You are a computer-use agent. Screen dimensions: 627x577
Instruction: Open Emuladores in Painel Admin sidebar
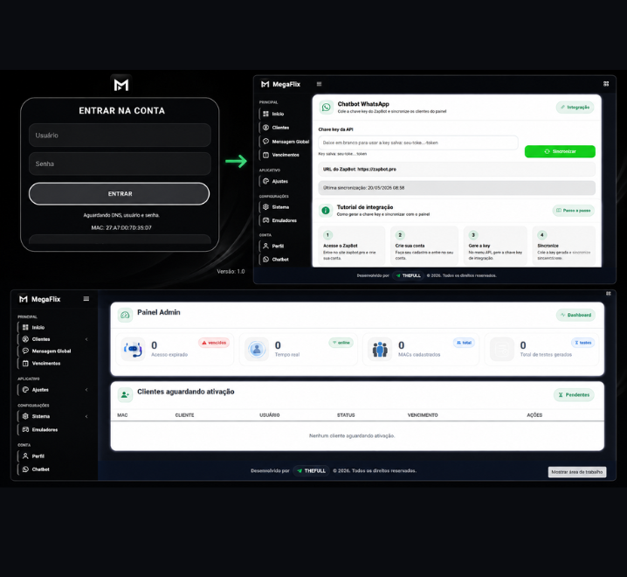[x=40, y=429]
